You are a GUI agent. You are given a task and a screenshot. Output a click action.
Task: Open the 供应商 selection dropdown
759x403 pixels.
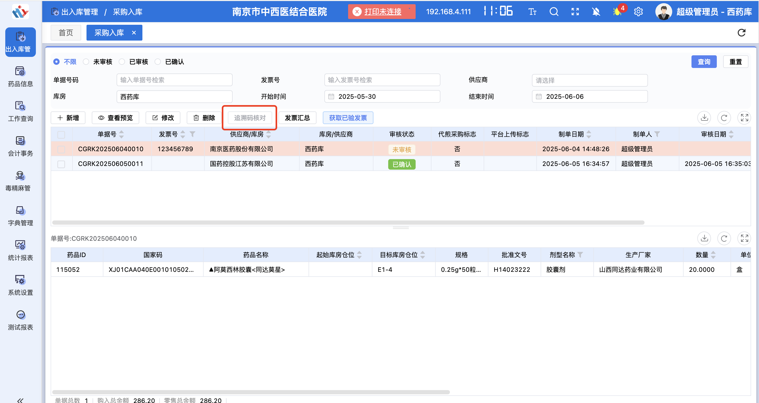(590, 80)
